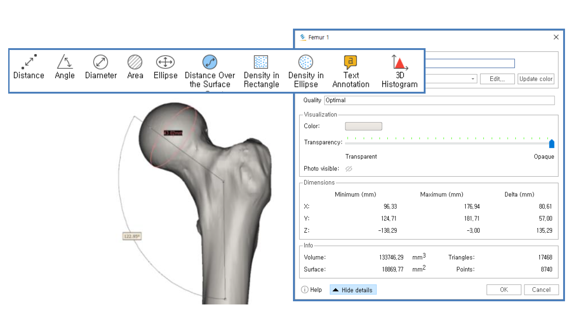Click the Transparency slider handle
This screenshot has height=314, width=570.
click(x=552, y=144)
